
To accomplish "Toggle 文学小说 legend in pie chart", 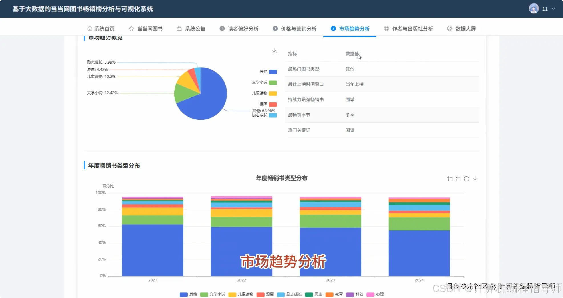I will pyautogui.click(x=264, y=83).
